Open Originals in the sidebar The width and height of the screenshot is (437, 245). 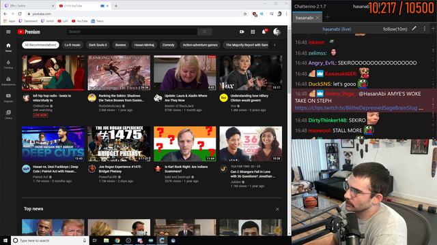8,98
